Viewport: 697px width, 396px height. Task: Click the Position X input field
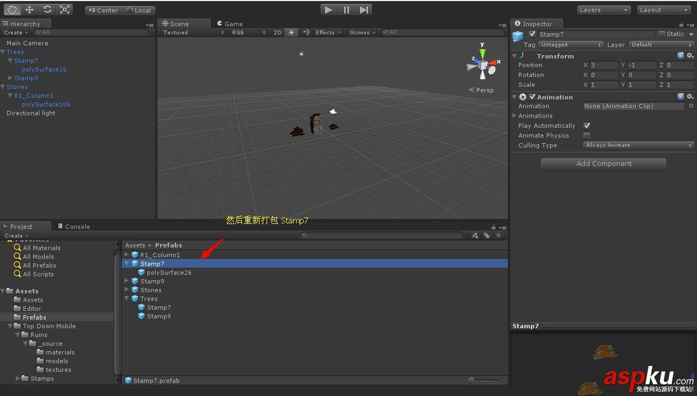(x=604, y=65)
